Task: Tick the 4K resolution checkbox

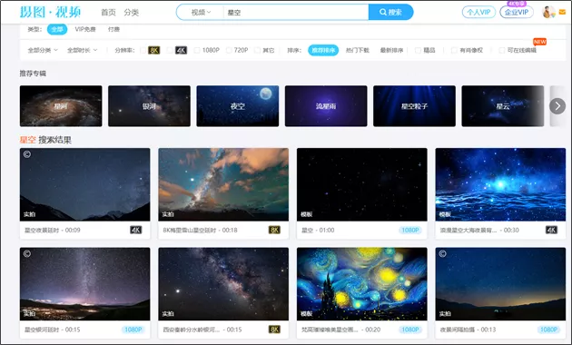Action: pos(170,50)
